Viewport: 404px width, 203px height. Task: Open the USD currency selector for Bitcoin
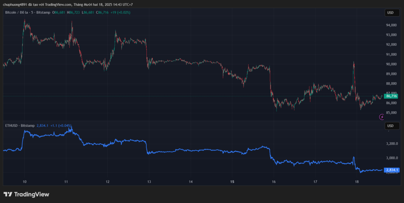pos(390,13)
